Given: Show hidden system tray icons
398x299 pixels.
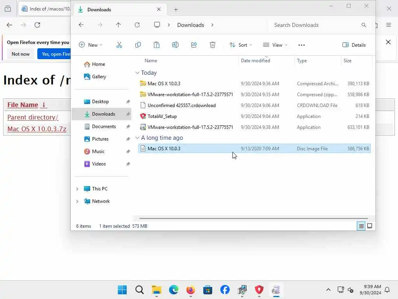Looking at the screenshot, I should [328, 290].
